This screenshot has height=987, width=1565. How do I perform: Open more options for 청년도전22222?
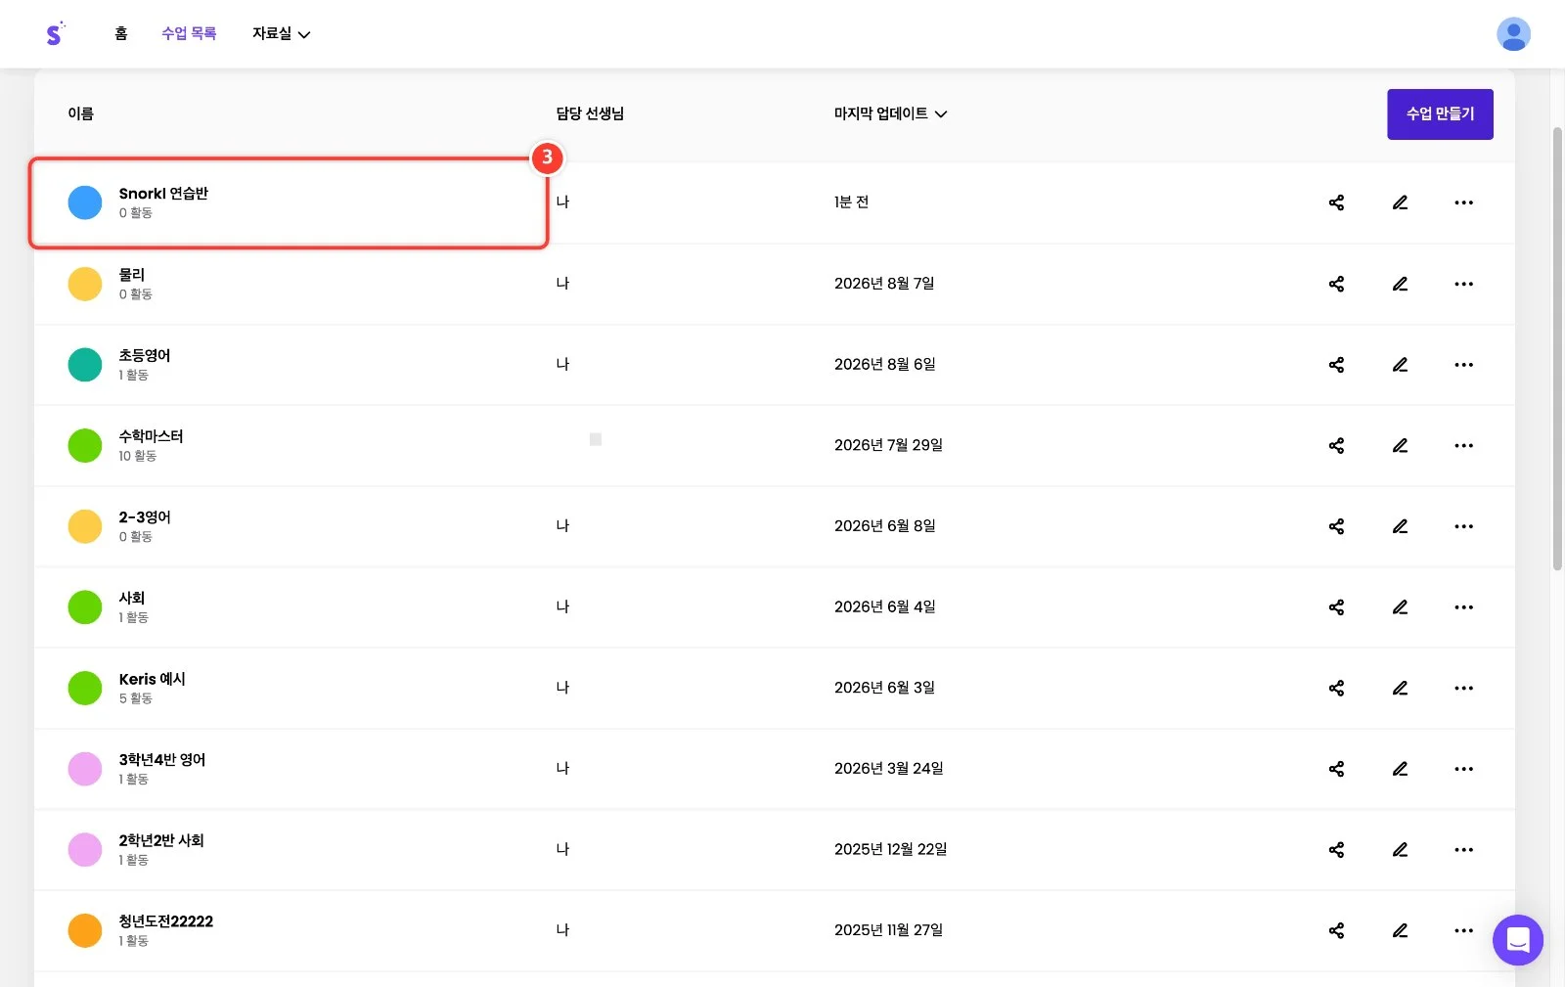click(x=1463, y=930)
